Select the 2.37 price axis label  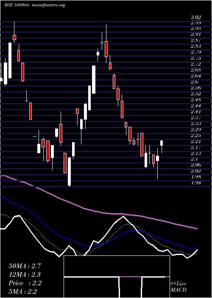(x=196, y=117)
